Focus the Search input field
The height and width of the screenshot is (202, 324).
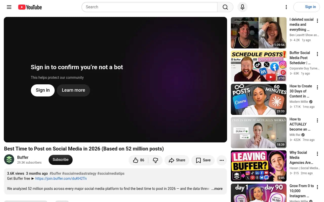[149, 7]
